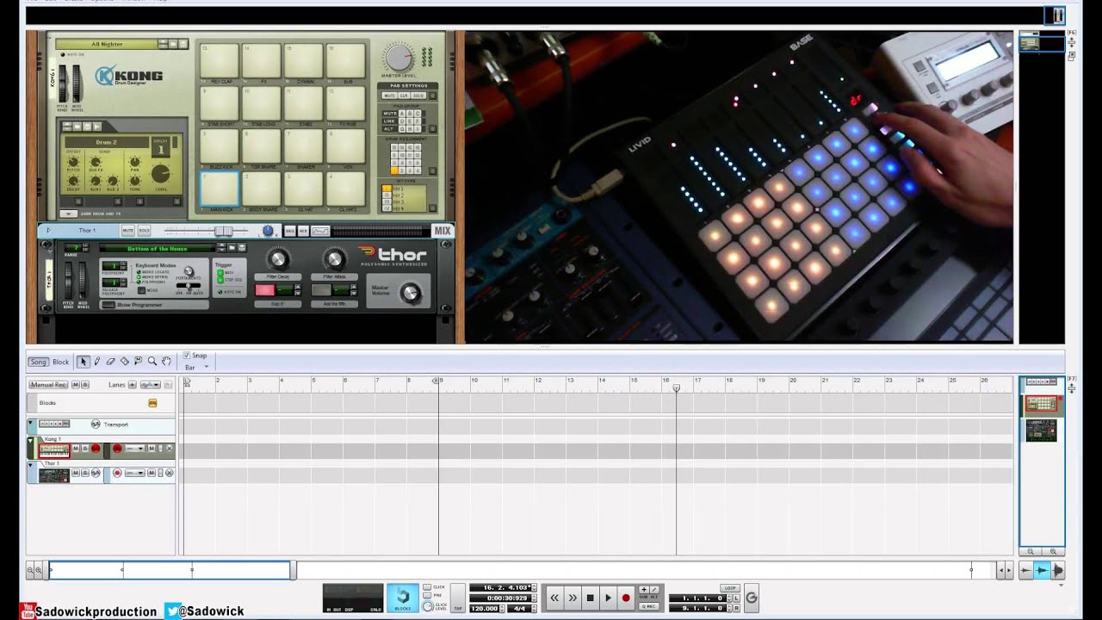The width and height of the screenshot is (1102, 620).
Task: Toggle Mute on the Kong 1 track
Action: pyautogui.click(x=76, y=449)
